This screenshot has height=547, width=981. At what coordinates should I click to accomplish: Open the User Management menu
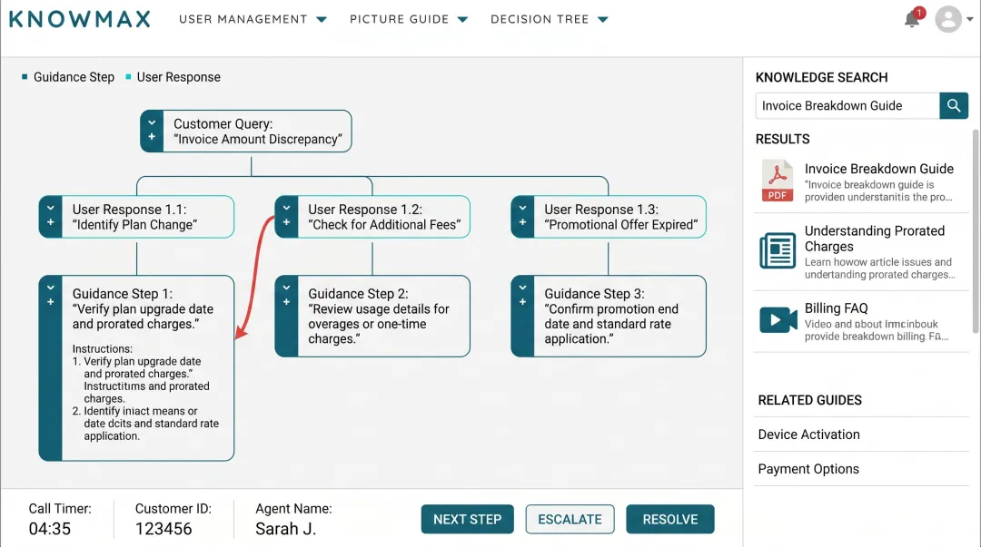(x=253, y=19)
